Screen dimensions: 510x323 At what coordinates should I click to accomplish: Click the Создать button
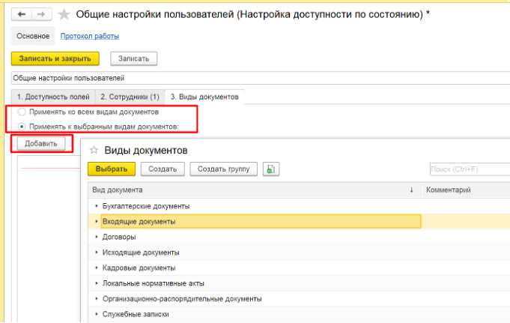163,169
